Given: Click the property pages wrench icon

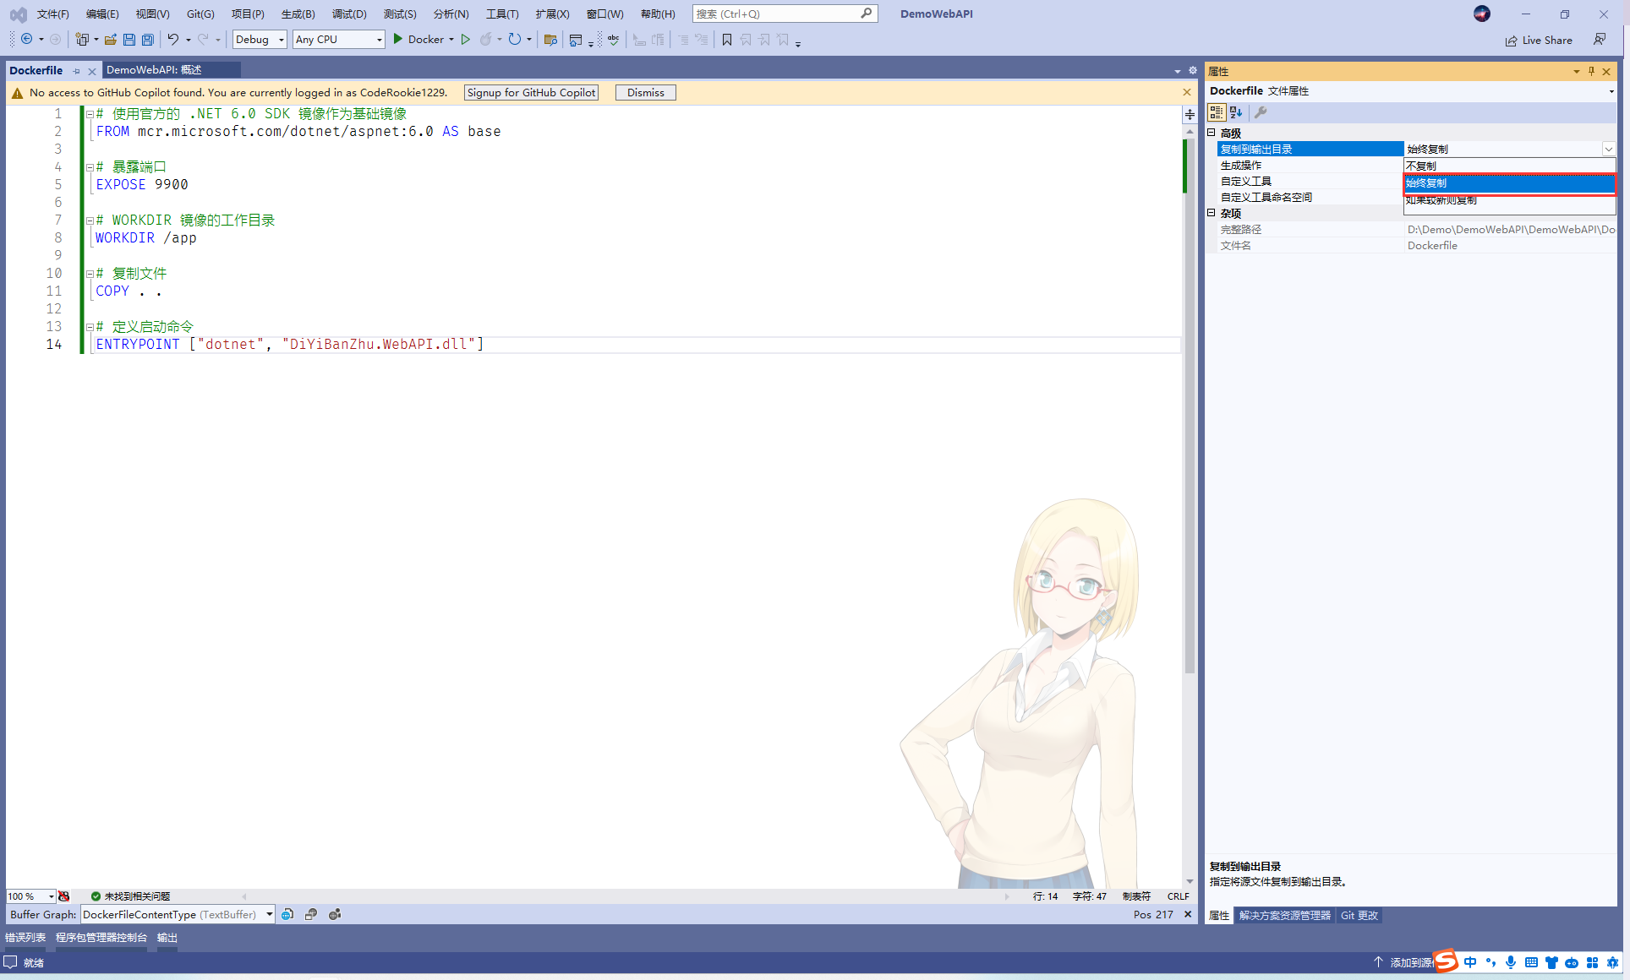Looking at the screenshot, I should click(1261, 112).
